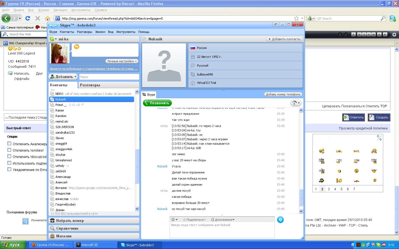The width and height of the screenshot is (399, 249).
Task: Click Add phone number (Добавь номер телефона) button
Action: (283, 94)
